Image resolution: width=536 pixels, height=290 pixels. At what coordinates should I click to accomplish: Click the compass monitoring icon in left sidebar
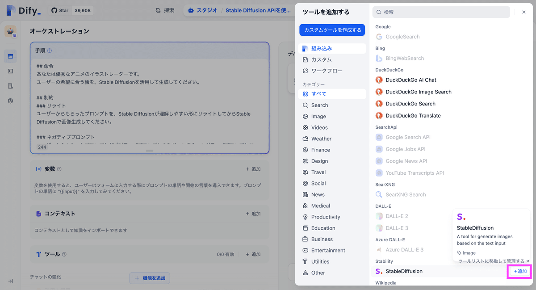pyautogui.click(x=11, y=100)
